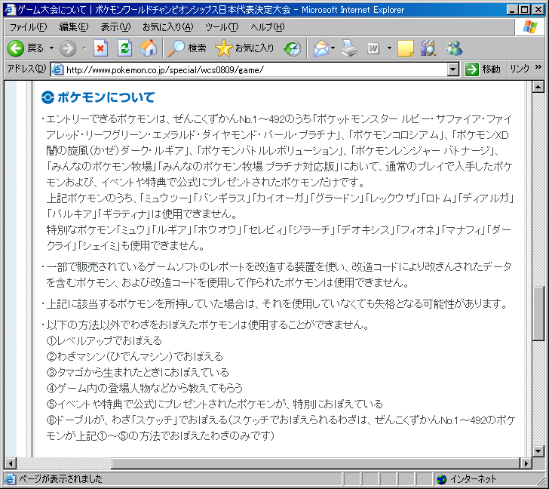The width and height of the screenshot is (549, 489).
Task: Open the History clock icon
Action: 293,48
